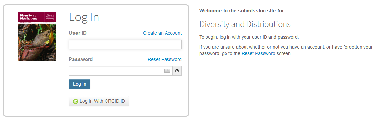Click the green ORCID iD logo icon
The image size is (373, 118).
76,101
